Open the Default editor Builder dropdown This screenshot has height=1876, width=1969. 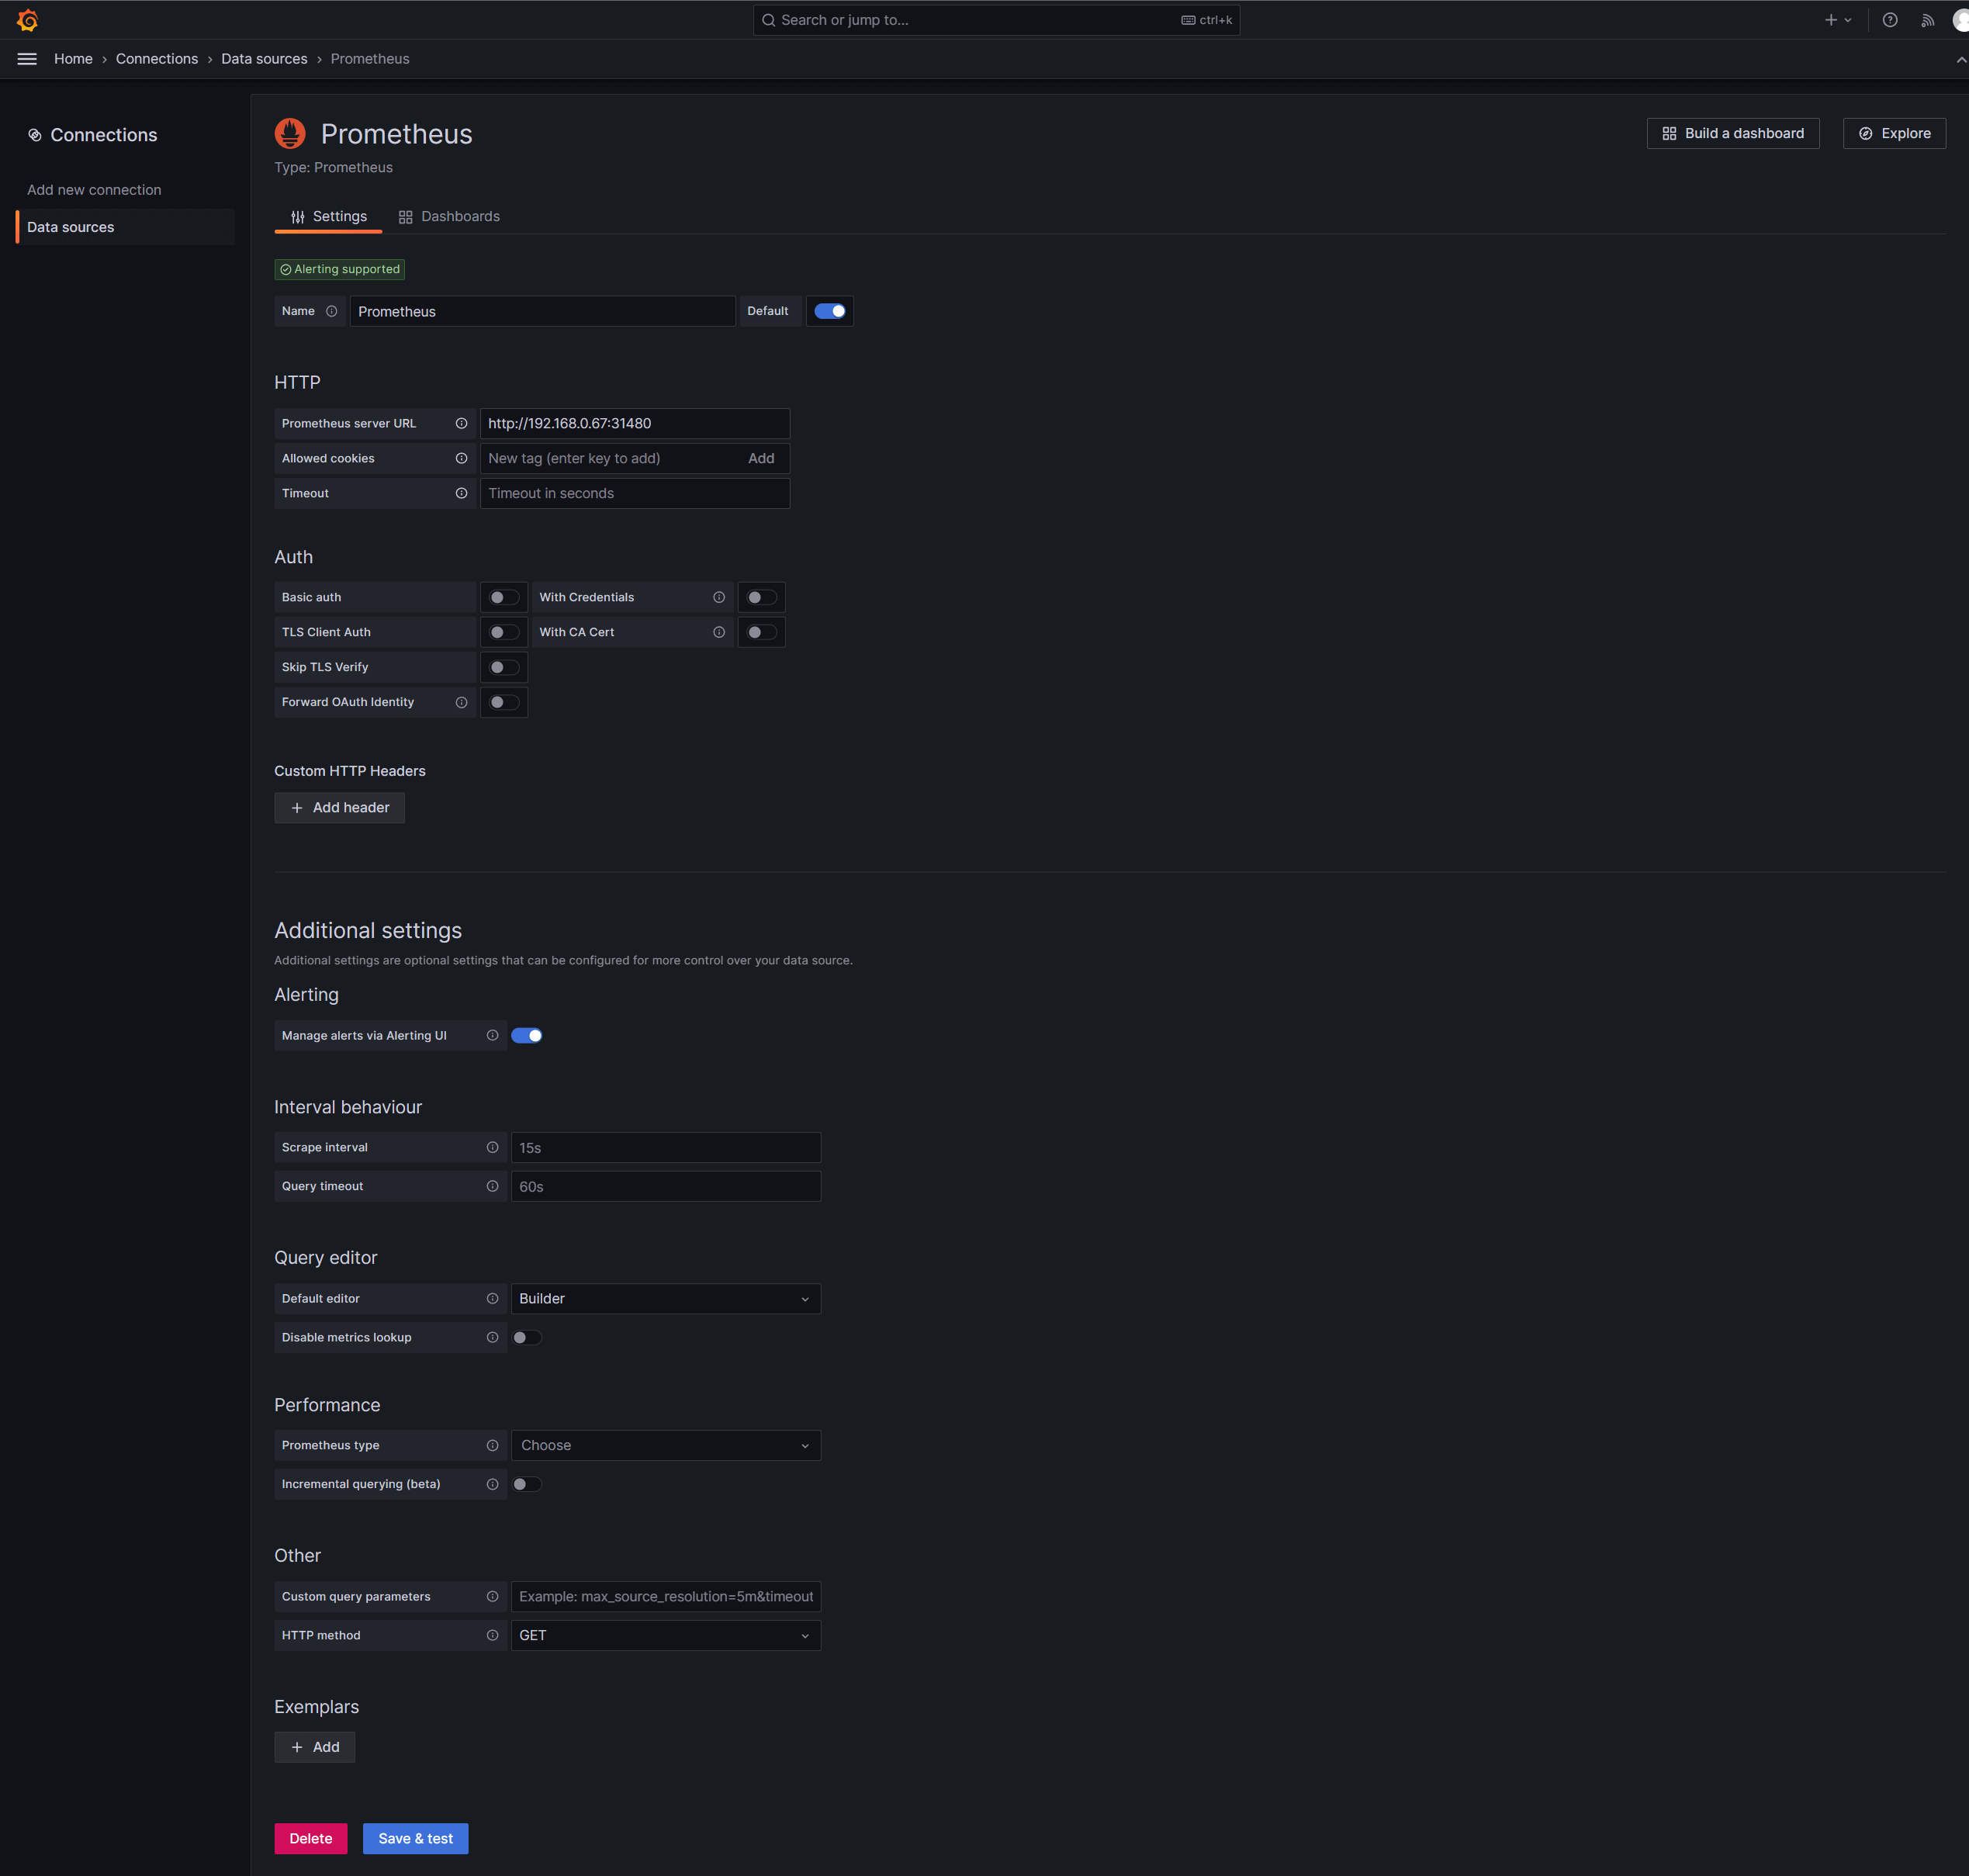point(665,1298)
